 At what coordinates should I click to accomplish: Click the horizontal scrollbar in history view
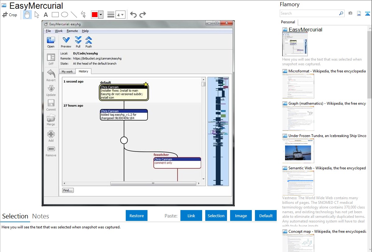[153, 183]
